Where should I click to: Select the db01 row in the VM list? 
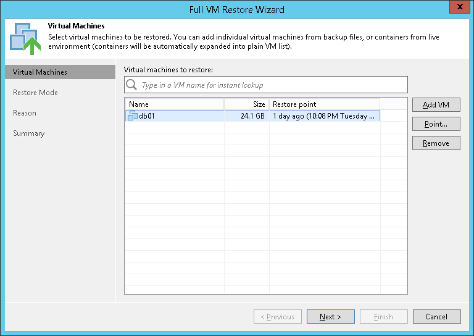(185, 115)
